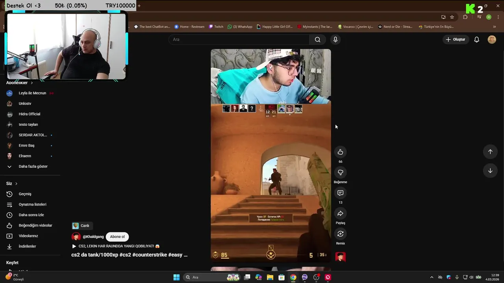Click the dislike (Beğenme) thumb icon

pyautogui.click(x=340, y=173)
